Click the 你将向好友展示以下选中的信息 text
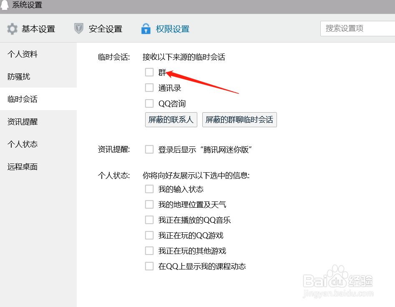The width and height of the screenshot is (395, 307). coord(196,175)
